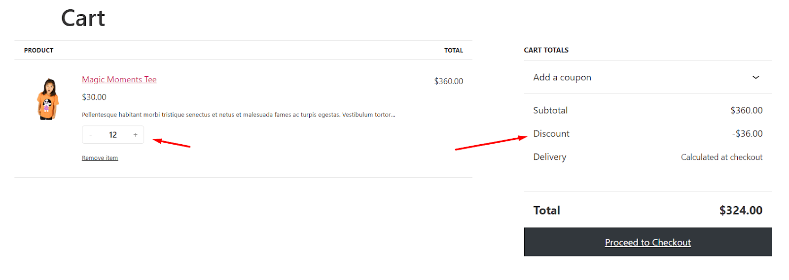Click the PRODUCT column header
The image size is (789, 280).
38,50
